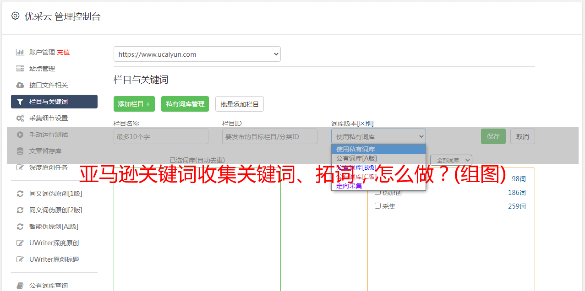
Task: Open UWriter原创标题 page
Action: pos(54,259)
